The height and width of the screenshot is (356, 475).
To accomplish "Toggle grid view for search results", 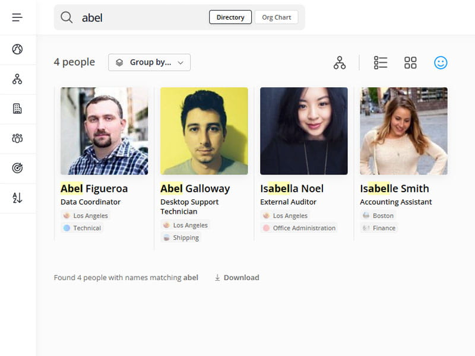I will click(410, 62).
